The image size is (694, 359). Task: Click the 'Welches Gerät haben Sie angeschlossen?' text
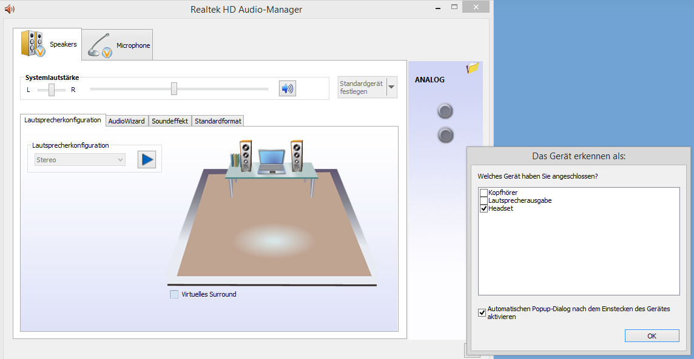537,176
